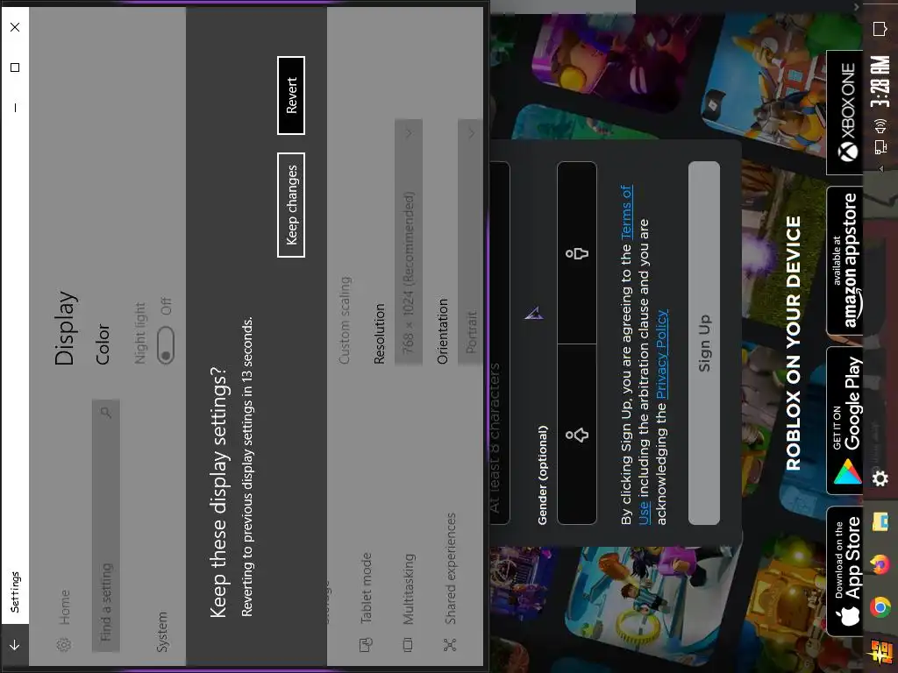The width and height of the screenshot is (898, 673).
Task: Open the volume control in the system tray
Action: 880,126
